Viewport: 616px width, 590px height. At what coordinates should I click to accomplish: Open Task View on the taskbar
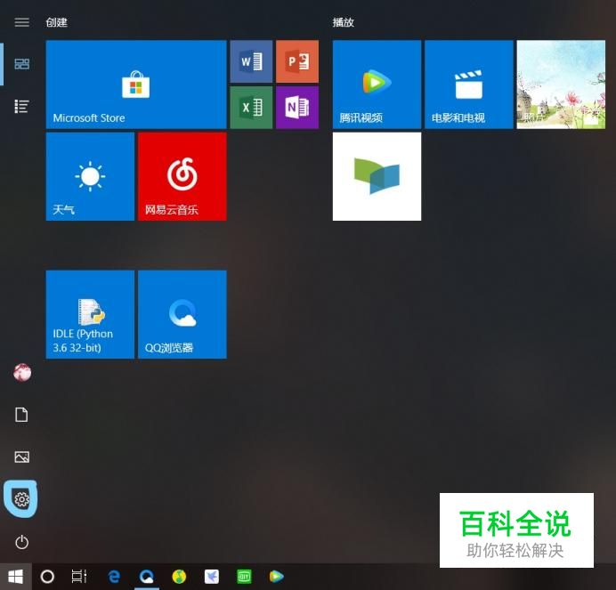pyautogui.click(x=79, y=577)
